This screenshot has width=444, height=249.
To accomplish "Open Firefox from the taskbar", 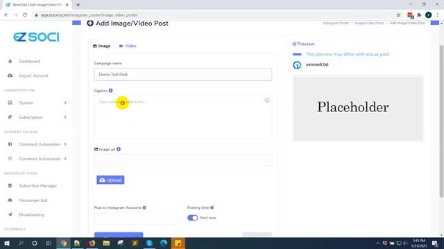I will 92,243.
